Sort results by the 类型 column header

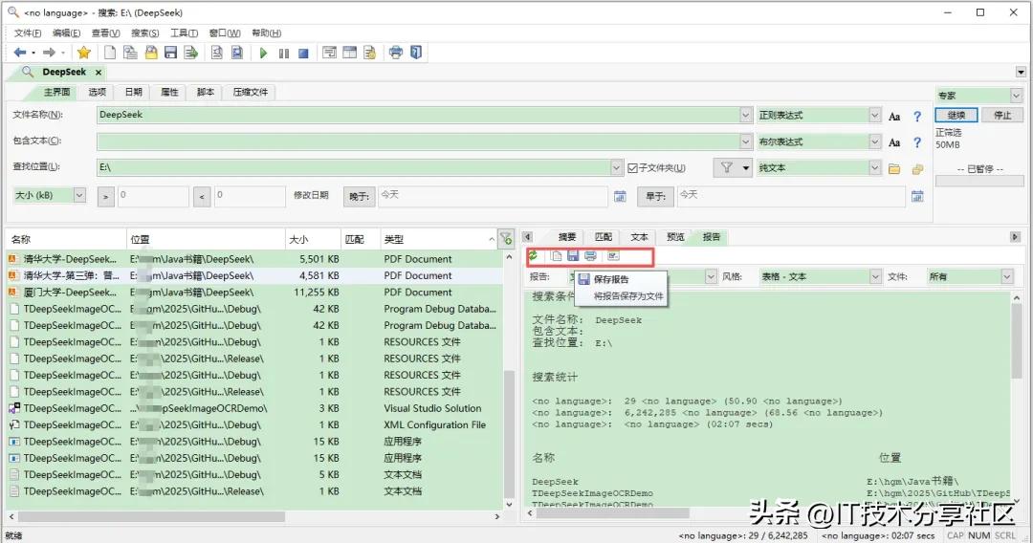click(439, 240)
